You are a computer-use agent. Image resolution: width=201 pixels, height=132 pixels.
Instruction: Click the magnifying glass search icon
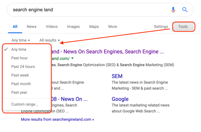(x=185, y=10)
